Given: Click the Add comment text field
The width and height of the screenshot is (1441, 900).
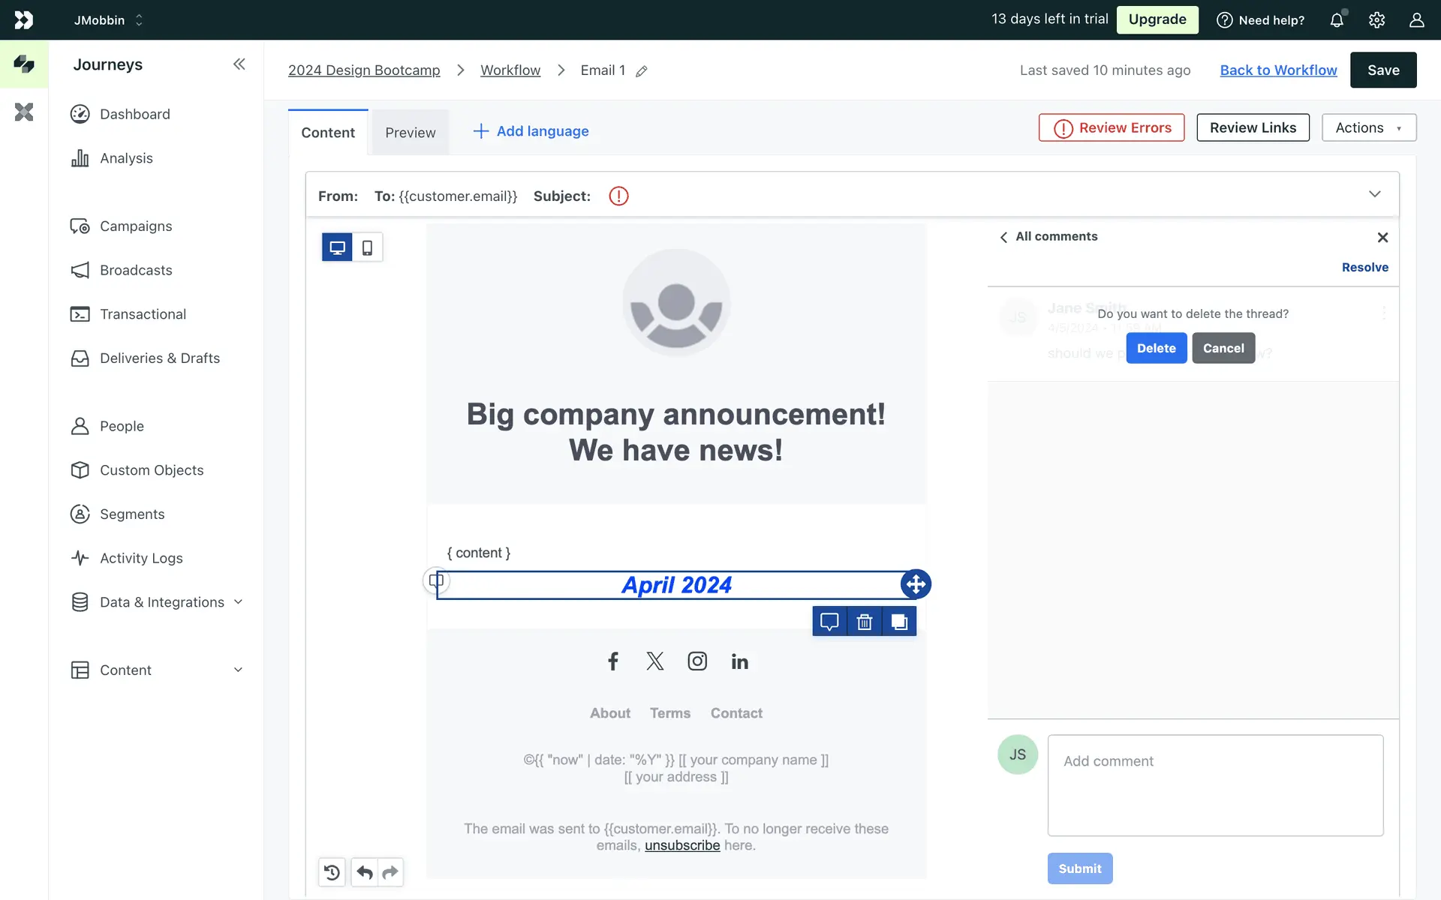Looking at the screenshot, I should click(x=1215, y=785).
